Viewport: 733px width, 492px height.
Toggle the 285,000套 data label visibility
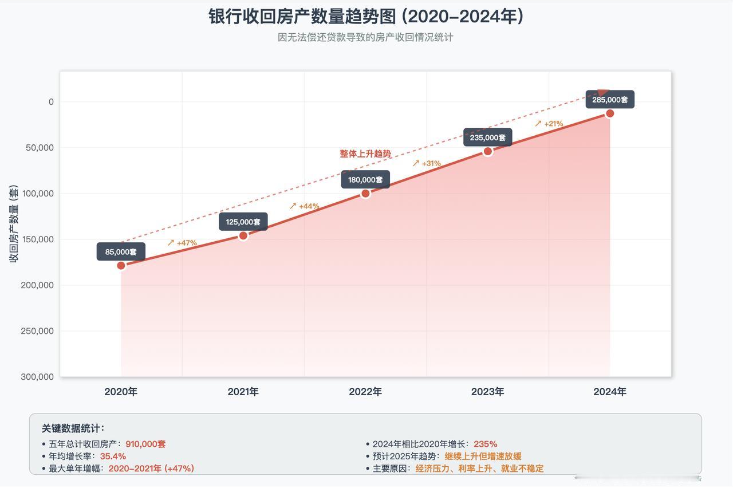[x=610, y=99]
